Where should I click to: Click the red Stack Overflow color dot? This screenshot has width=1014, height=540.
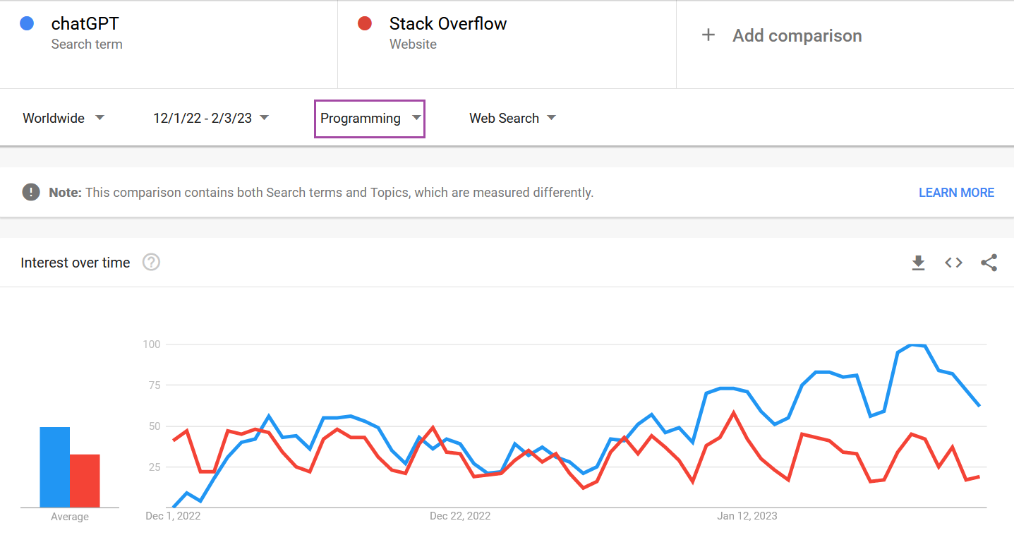(x=365, y=23)
